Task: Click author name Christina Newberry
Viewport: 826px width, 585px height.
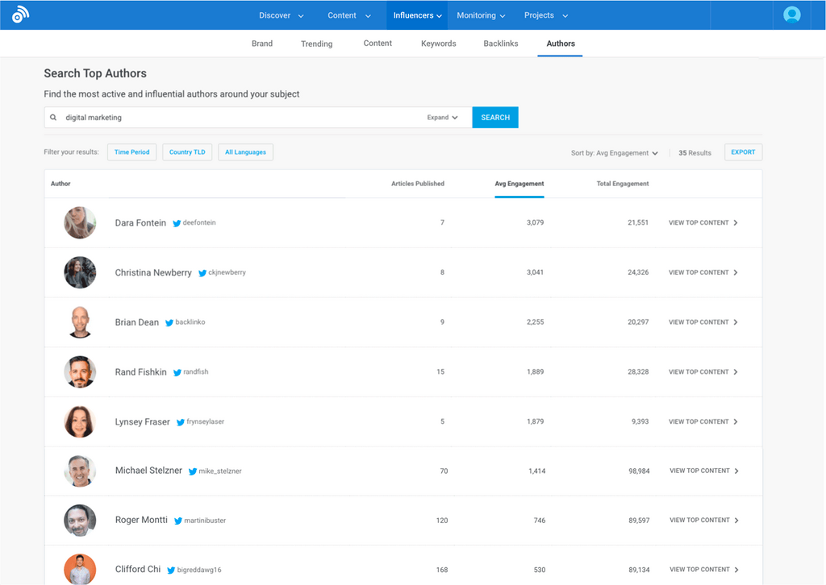Action: [x=153, y=272]
